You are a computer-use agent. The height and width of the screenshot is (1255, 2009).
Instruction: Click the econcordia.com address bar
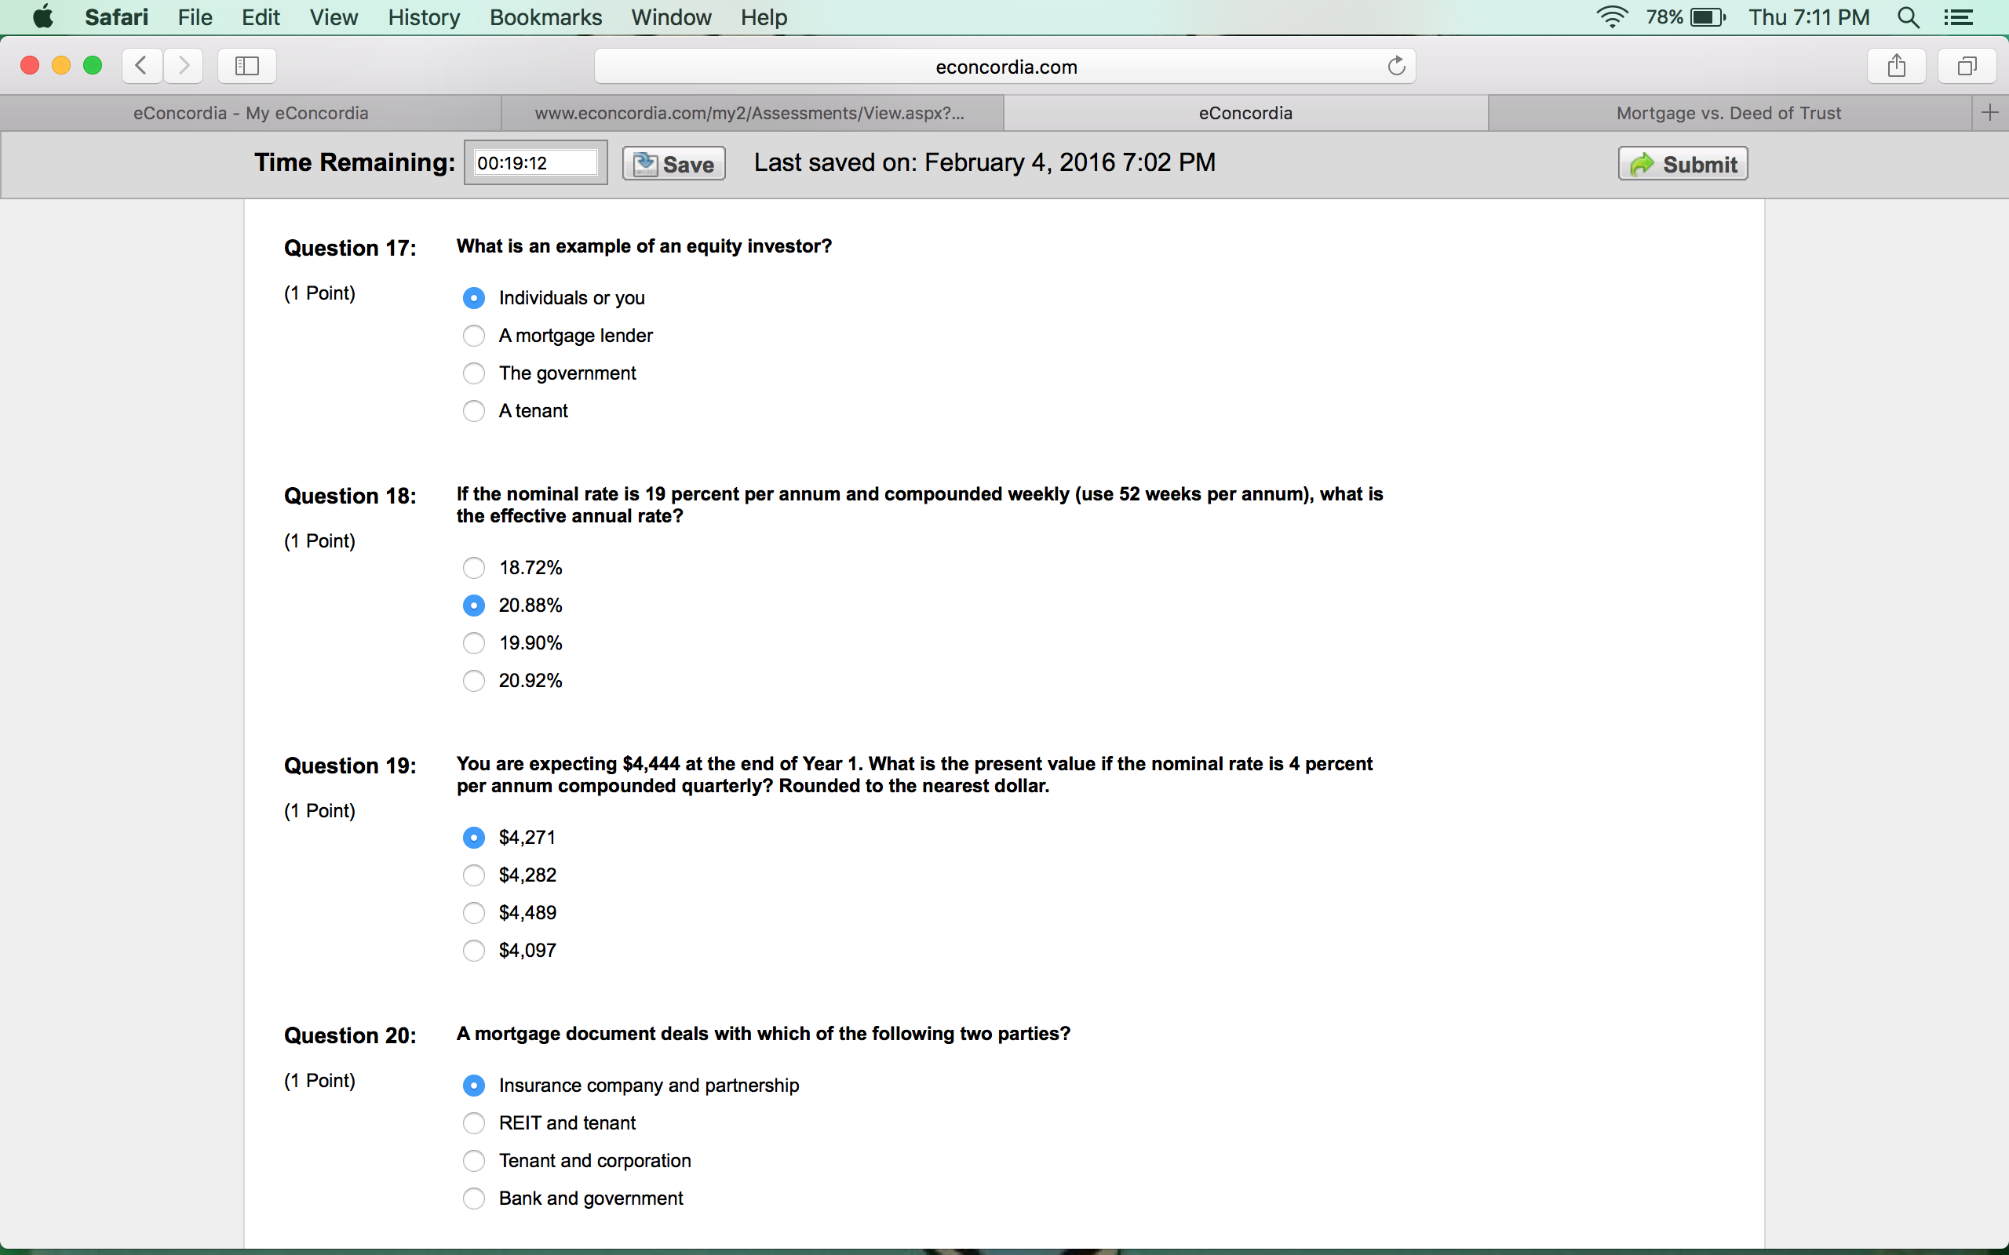click(1005, 67)
